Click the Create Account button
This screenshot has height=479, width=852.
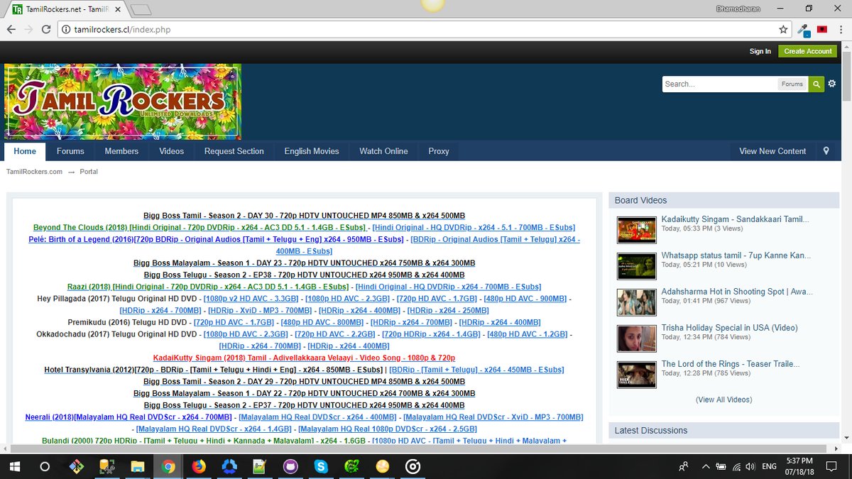807,51
